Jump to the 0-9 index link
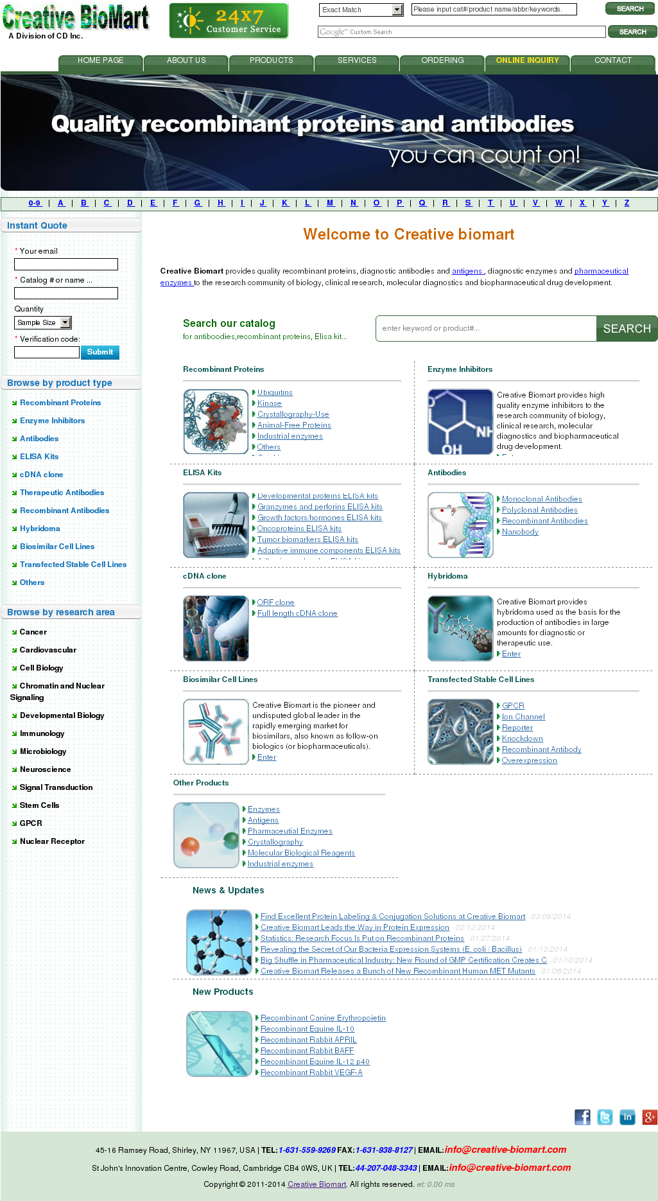Viewport: 658px width, 1201px height. pyautogui.click(x=35, y=203)
